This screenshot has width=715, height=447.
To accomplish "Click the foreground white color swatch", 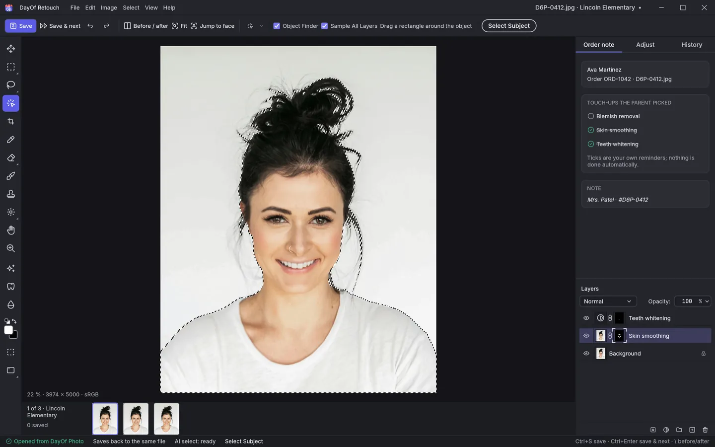I will [8, 330].
